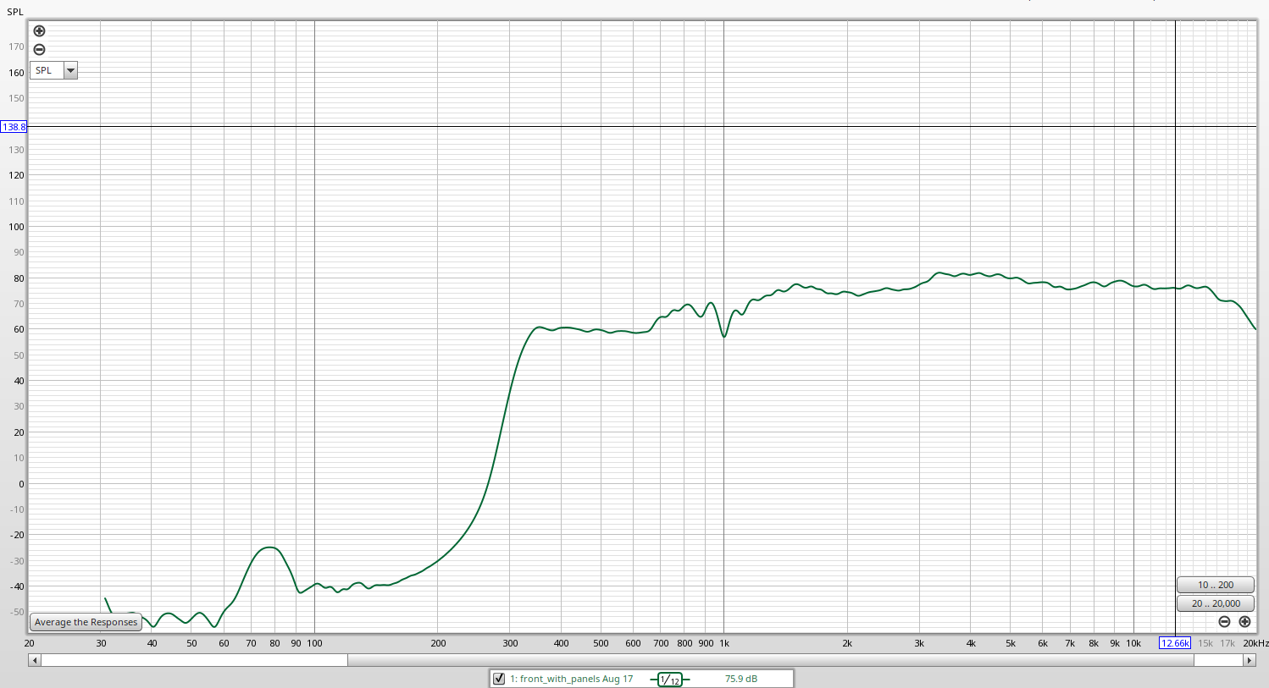This screenshot has height=688, width=1269.
Task: Click the 138.8 cursor level box
Action: tap(14, 127)
